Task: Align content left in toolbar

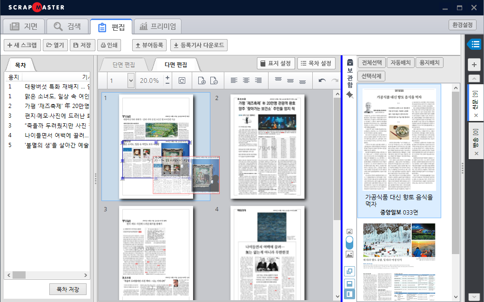Action: [x=234, y=81]
